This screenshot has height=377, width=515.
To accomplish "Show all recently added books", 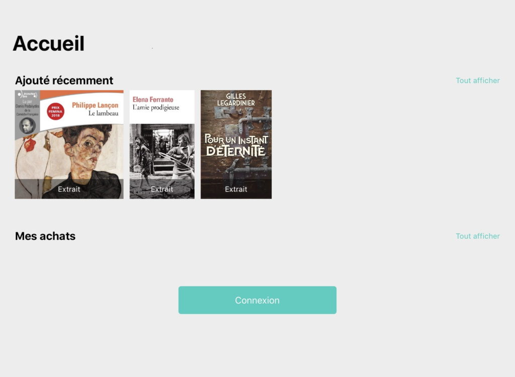I will click(x=478, y=80).
